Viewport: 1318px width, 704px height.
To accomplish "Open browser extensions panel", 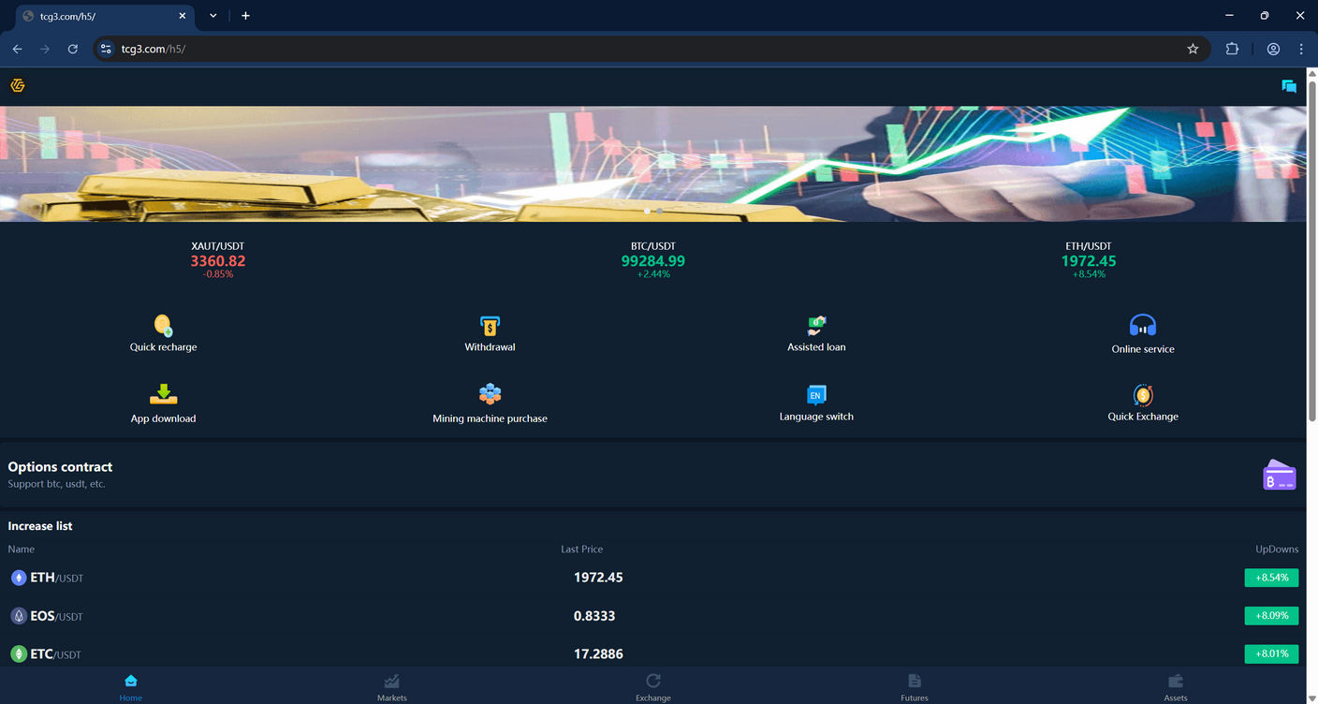I will click(x=1232, y=48).
